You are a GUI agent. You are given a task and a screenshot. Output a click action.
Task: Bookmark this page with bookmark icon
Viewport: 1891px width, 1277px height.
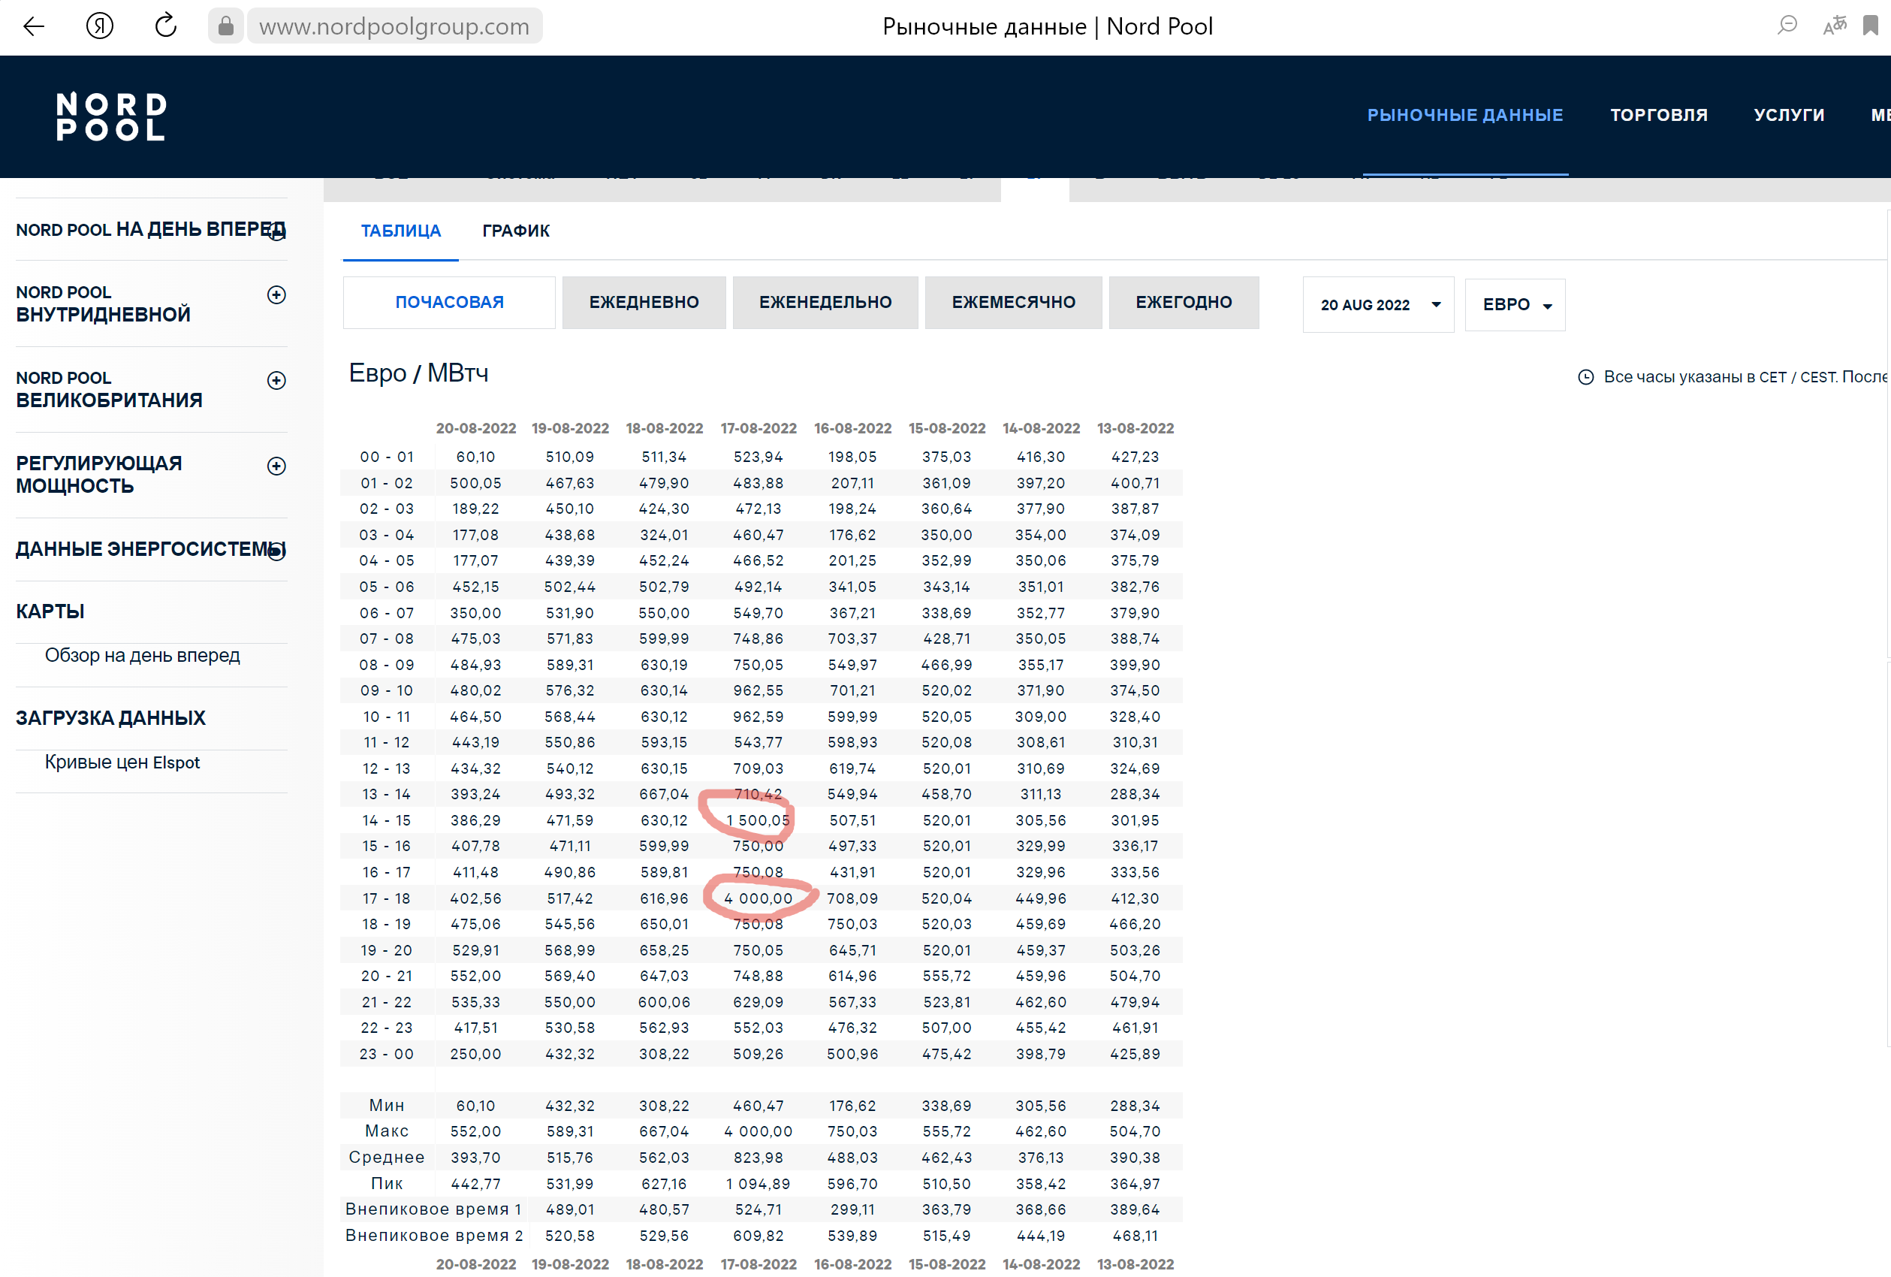[1871, 26]
